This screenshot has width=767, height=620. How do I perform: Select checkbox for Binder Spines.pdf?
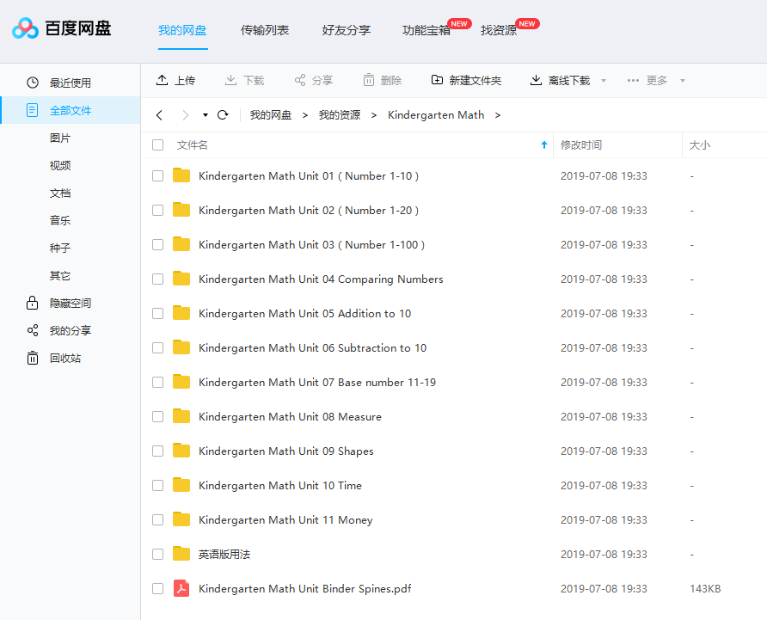[x=157, y=589]
